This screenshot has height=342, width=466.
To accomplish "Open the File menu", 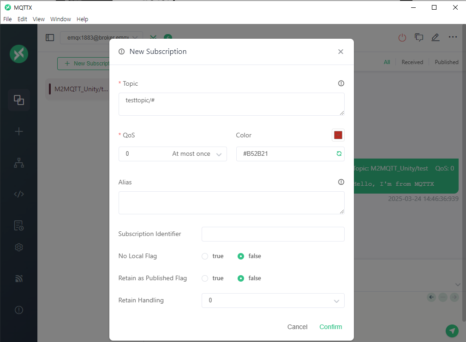I will (x=7, y=19).
